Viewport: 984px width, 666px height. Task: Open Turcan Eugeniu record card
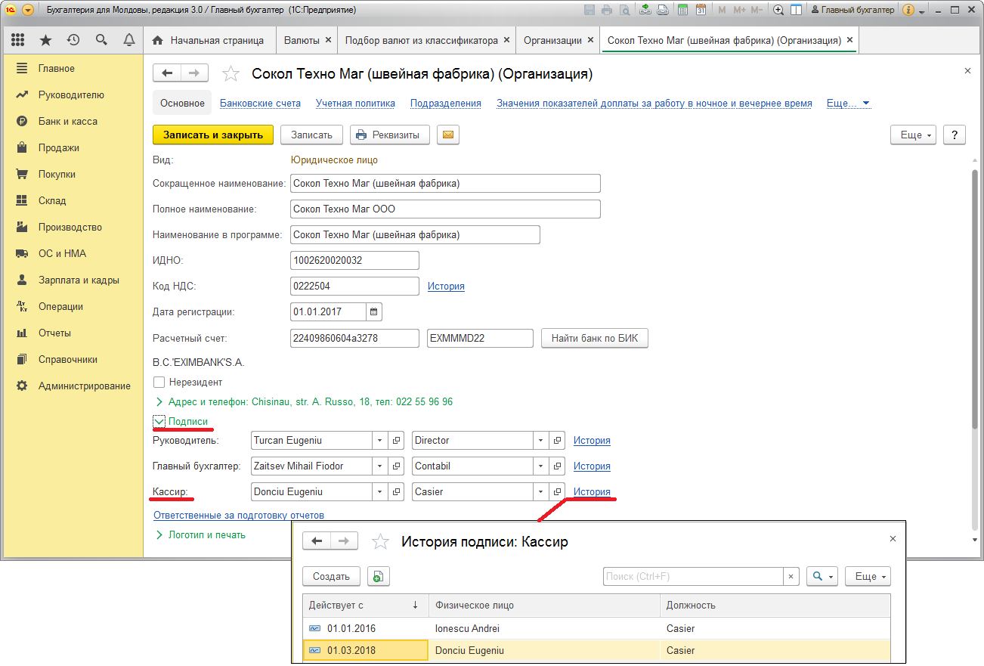coord(397,440)
